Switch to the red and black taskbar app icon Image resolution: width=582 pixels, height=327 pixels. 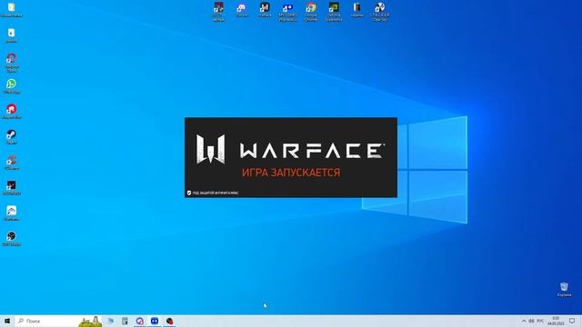170,321
